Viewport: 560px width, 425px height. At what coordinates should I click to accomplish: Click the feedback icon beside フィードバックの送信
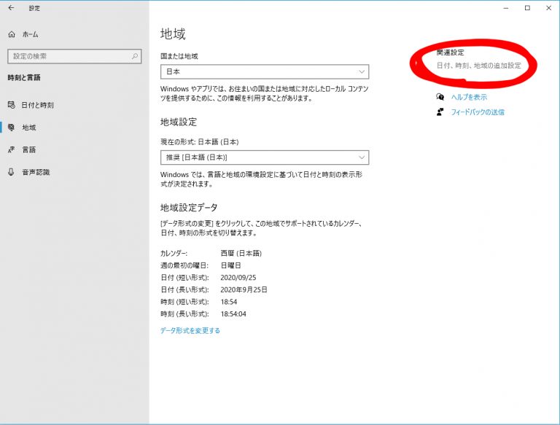tap(440, 112)
